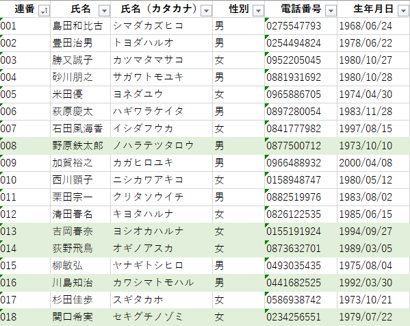Open the 電話番号 column filter dropdown

(331, 10)
